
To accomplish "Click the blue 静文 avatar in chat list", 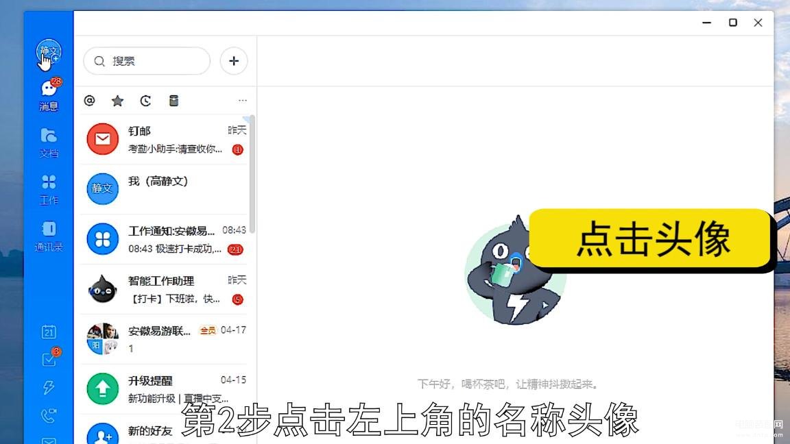I will 102,189.
